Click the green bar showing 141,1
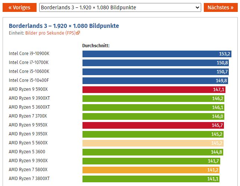240x186 pixels. [151, 179]
